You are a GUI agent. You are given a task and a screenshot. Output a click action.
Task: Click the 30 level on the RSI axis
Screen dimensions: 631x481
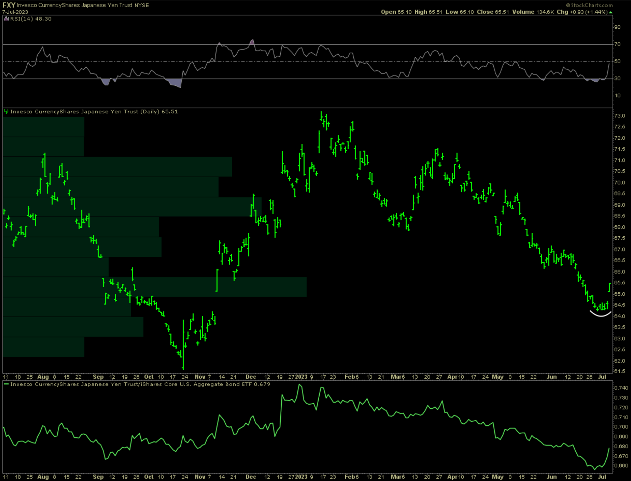coord(617,78)
